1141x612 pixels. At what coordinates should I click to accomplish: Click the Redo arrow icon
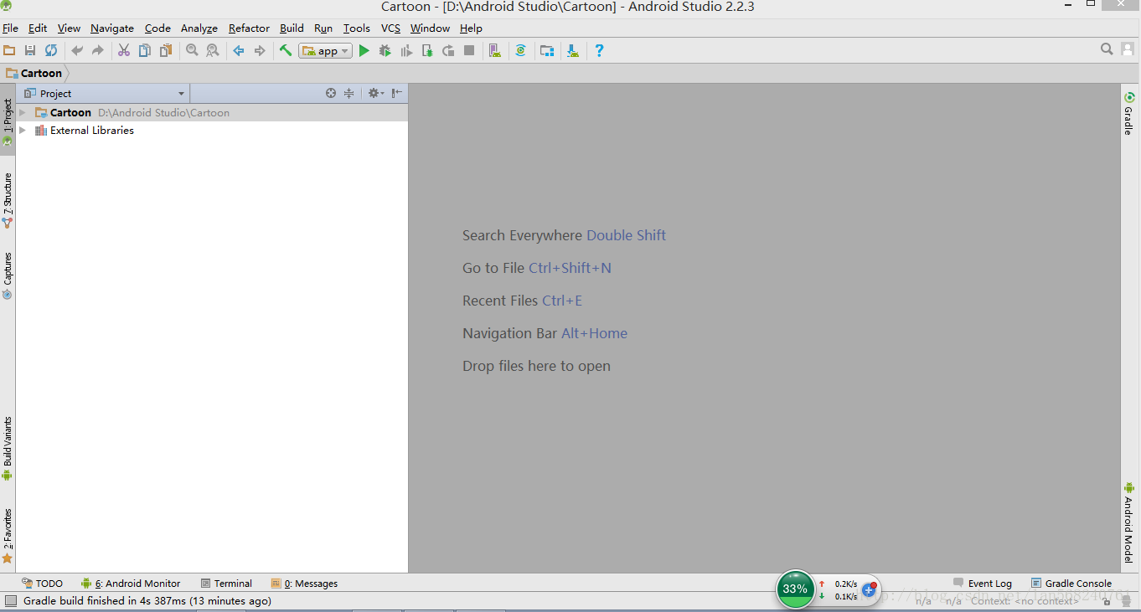98,50
